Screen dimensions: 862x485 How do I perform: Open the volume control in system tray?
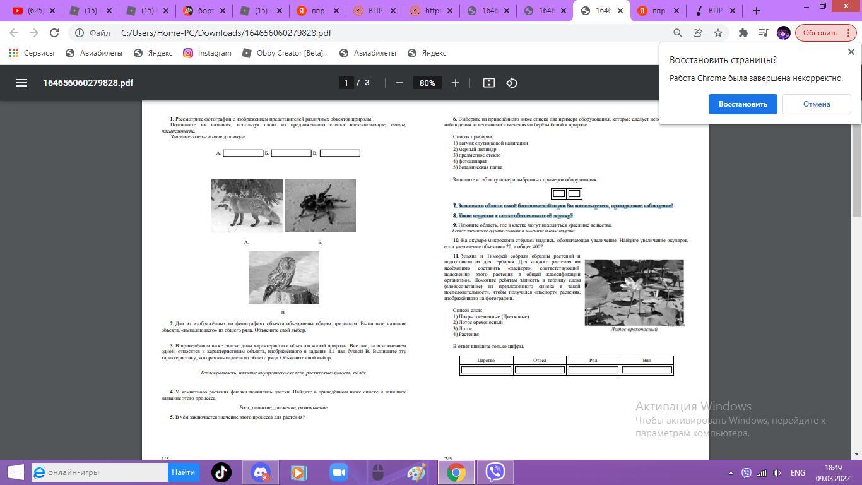coord(777,472)
